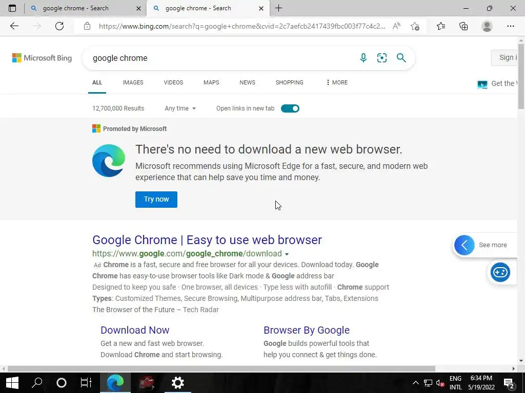Open Windows Start menu

tap(12, 383)
